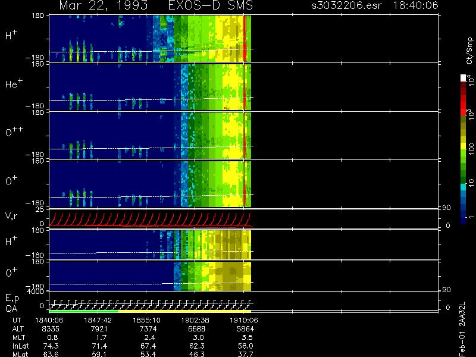Click the "UT" row label
This screenshot has width=476, height=357.
17,320
